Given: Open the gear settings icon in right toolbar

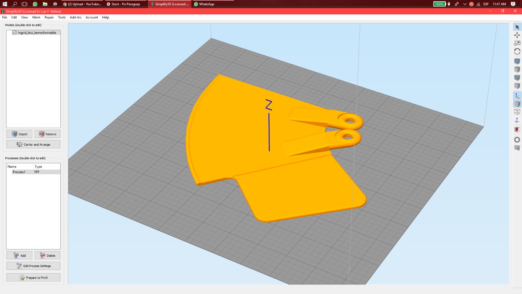Looking at the screenshot, I should (517, 140).
